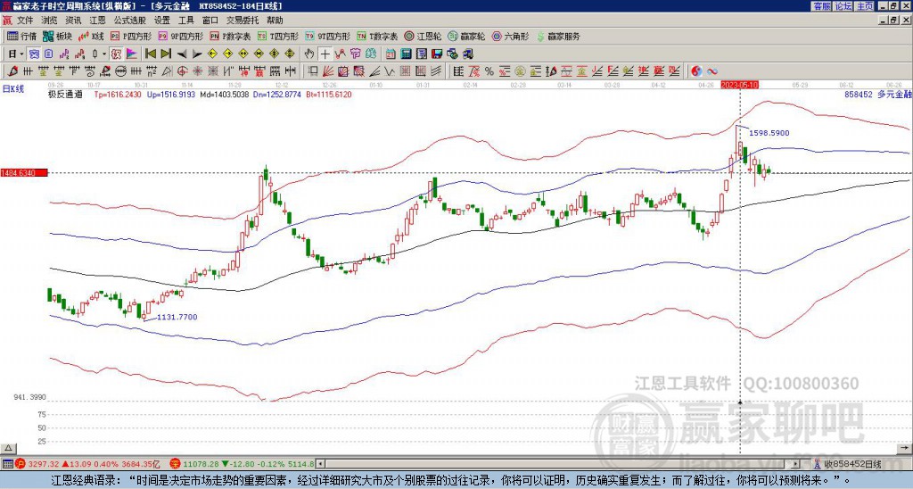The width and height of the screenshot is (913, 489).
Task: Select the circled-cross target drawing tool
Action: point(182,71)
